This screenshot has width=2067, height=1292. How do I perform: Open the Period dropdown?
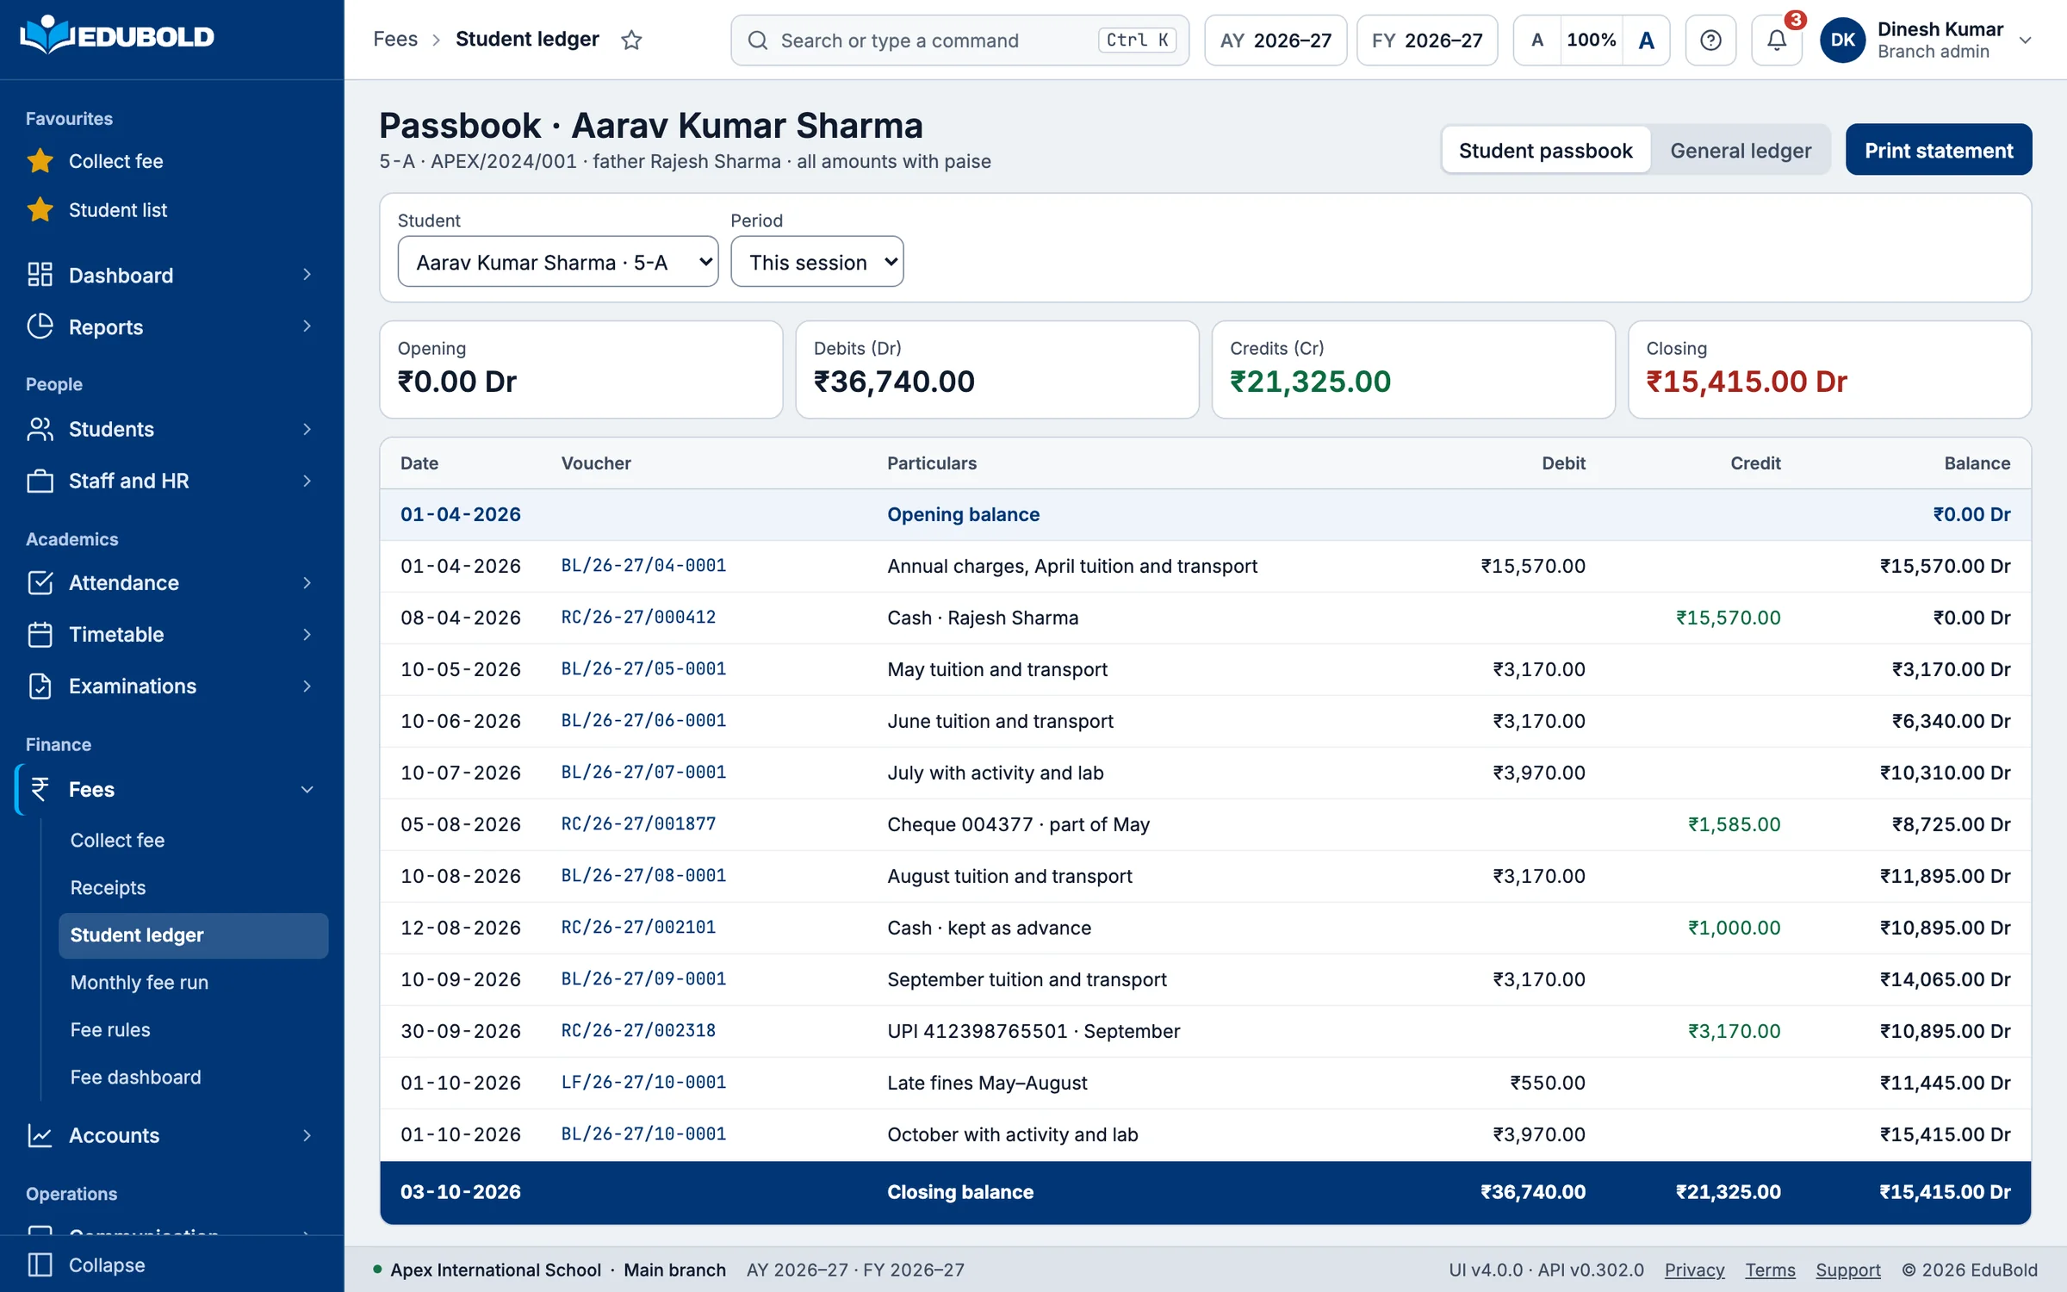coord(816,262)
